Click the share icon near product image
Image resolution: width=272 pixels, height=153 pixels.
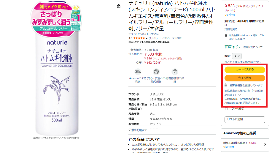click(x=118, y=6)
